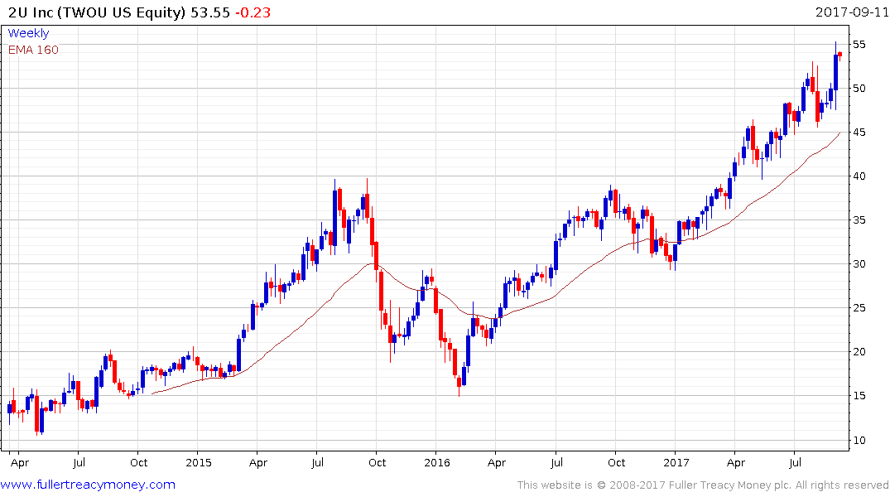Select the last price value 53.55
The height and width of the screenshot is (497, 890).
coord(210,12)
